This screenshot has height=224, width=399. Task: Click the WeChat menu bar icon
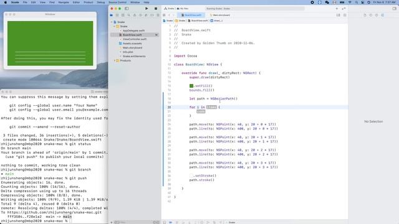pos(327,2)
